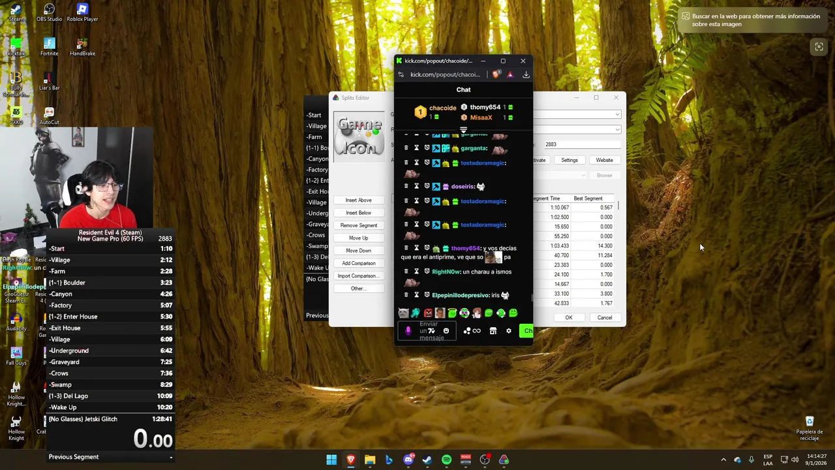Open the Roblox Player desktop shortcut
Viewport: 835px width, 470px height.
pos(82,12)
